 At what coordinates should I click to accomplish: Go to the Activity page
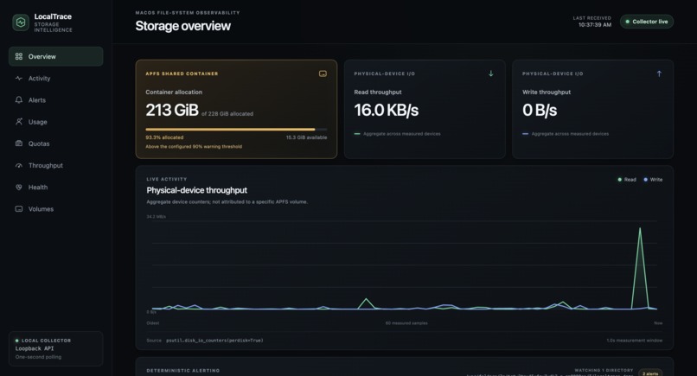pos(55,78)
